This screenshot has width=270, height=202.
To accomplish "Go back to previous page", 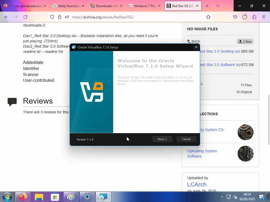I will coord(6,17).
